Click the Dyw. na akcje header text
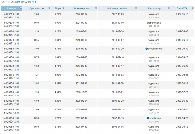 click(x=37, y=8)
